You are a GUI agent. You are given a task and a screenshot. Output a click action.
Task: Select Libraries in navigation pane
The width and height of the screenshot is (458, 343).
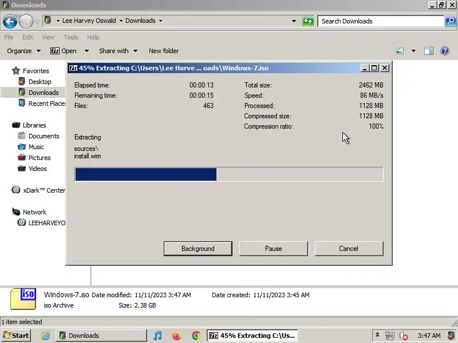click(x=29, y=125)
